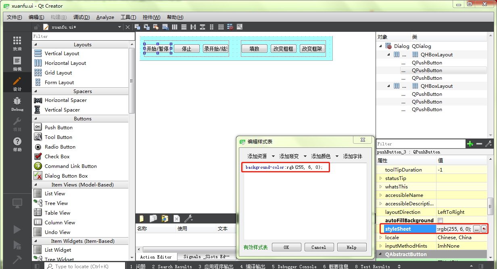Click the Adjust Size toolbar icon
497x269 pixels.
coord(239,27)
